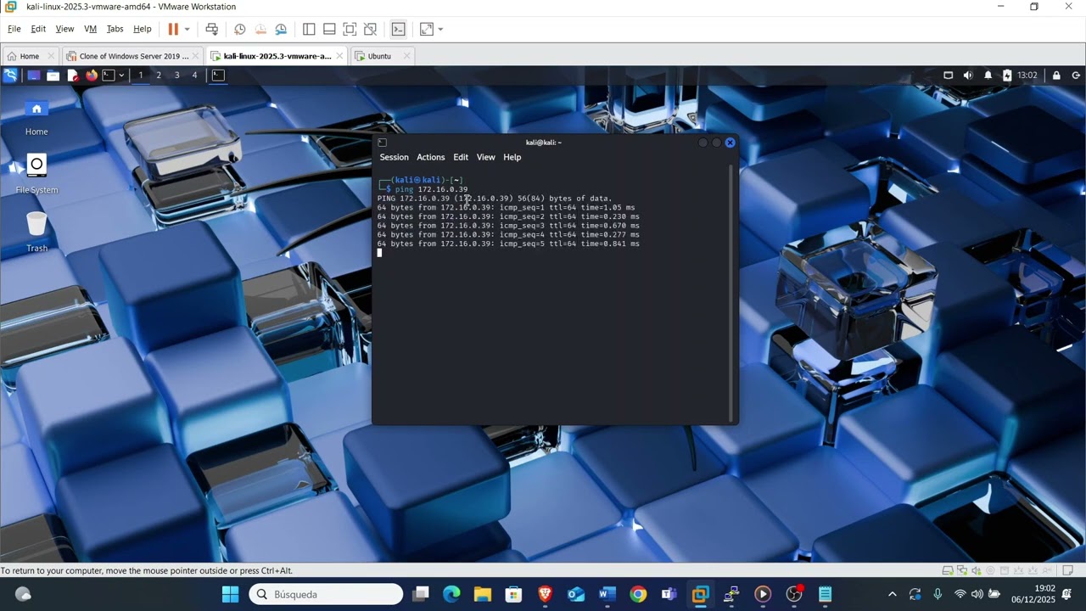Switch to workspace 4 in Kali panel
1086x611 pixels.
click(194, 76)
